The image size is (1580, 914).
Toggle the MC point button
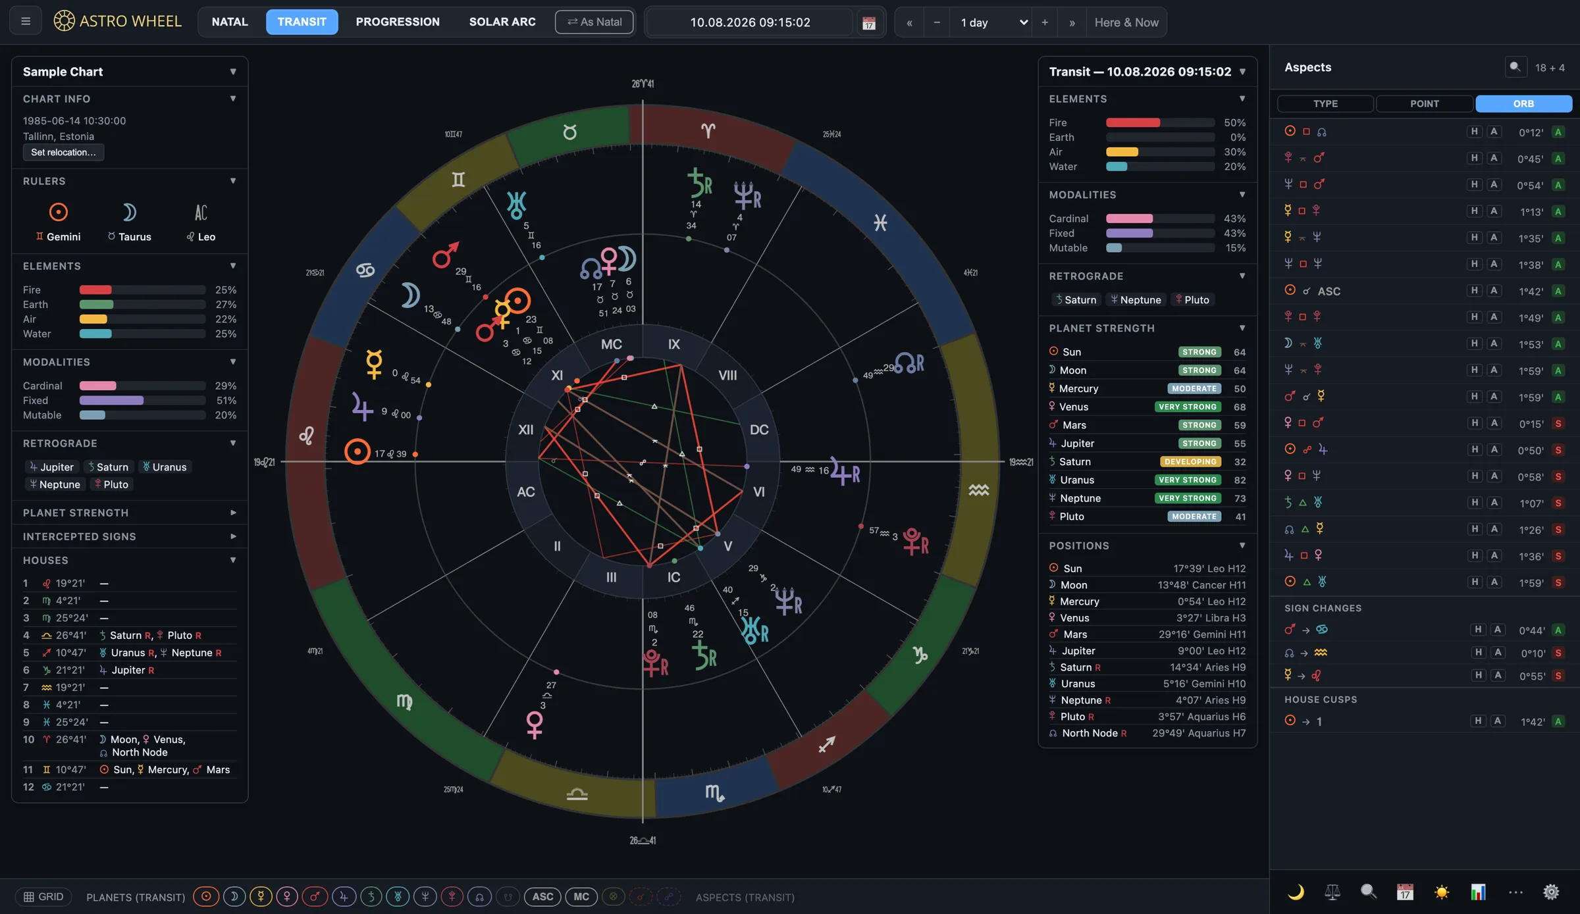click(x=581, y=896)
